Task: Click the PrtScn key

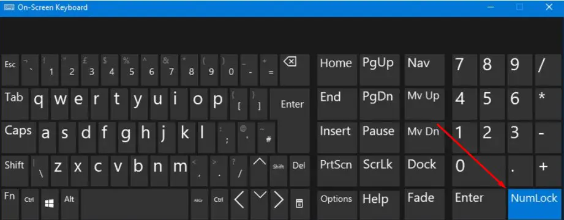Action: [336, 170]
